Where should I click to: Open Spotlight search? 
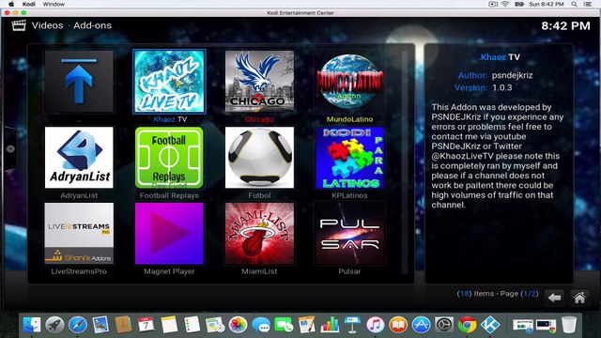pos(574,4)
